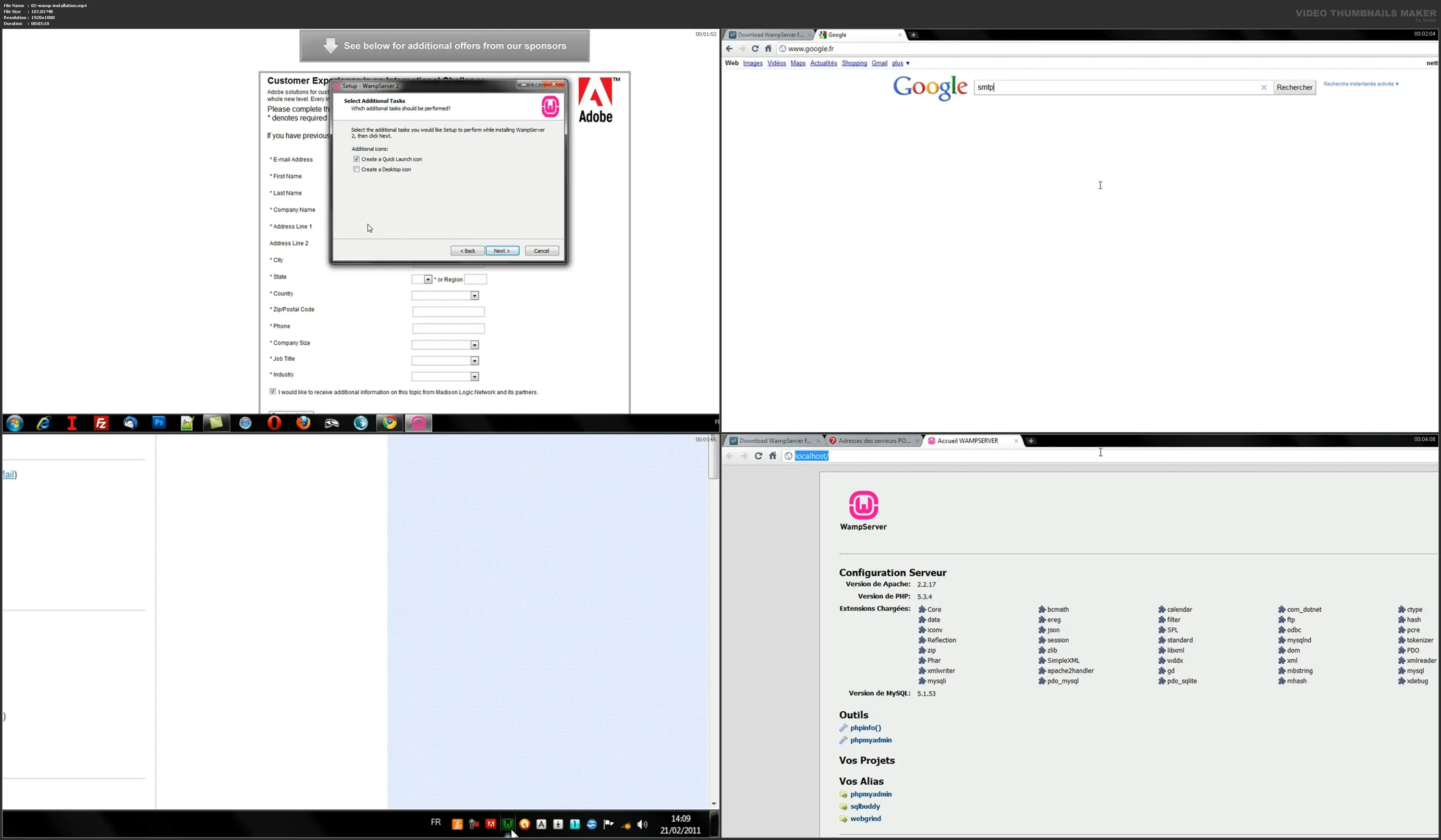Click the red Adobe tray icon

tap(490, 824)
